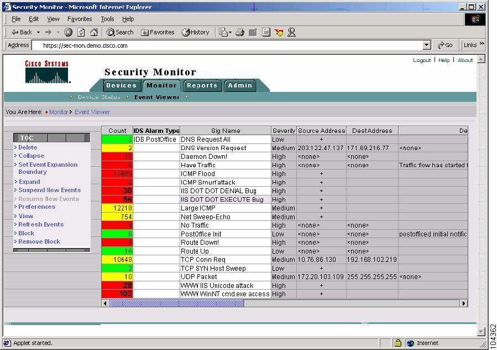
Task: Go to the Home page icon
Action: pos(94,32)
